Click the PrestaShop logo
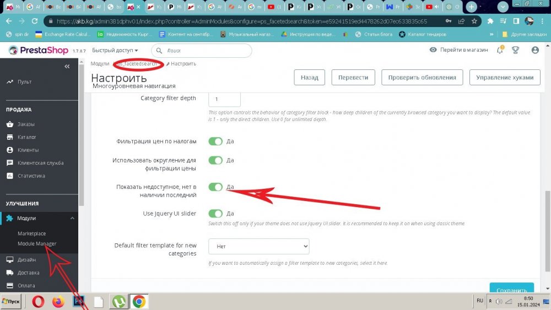Viewport: 551px width, 310px height. pyautogui.click(x=39, y=50)
